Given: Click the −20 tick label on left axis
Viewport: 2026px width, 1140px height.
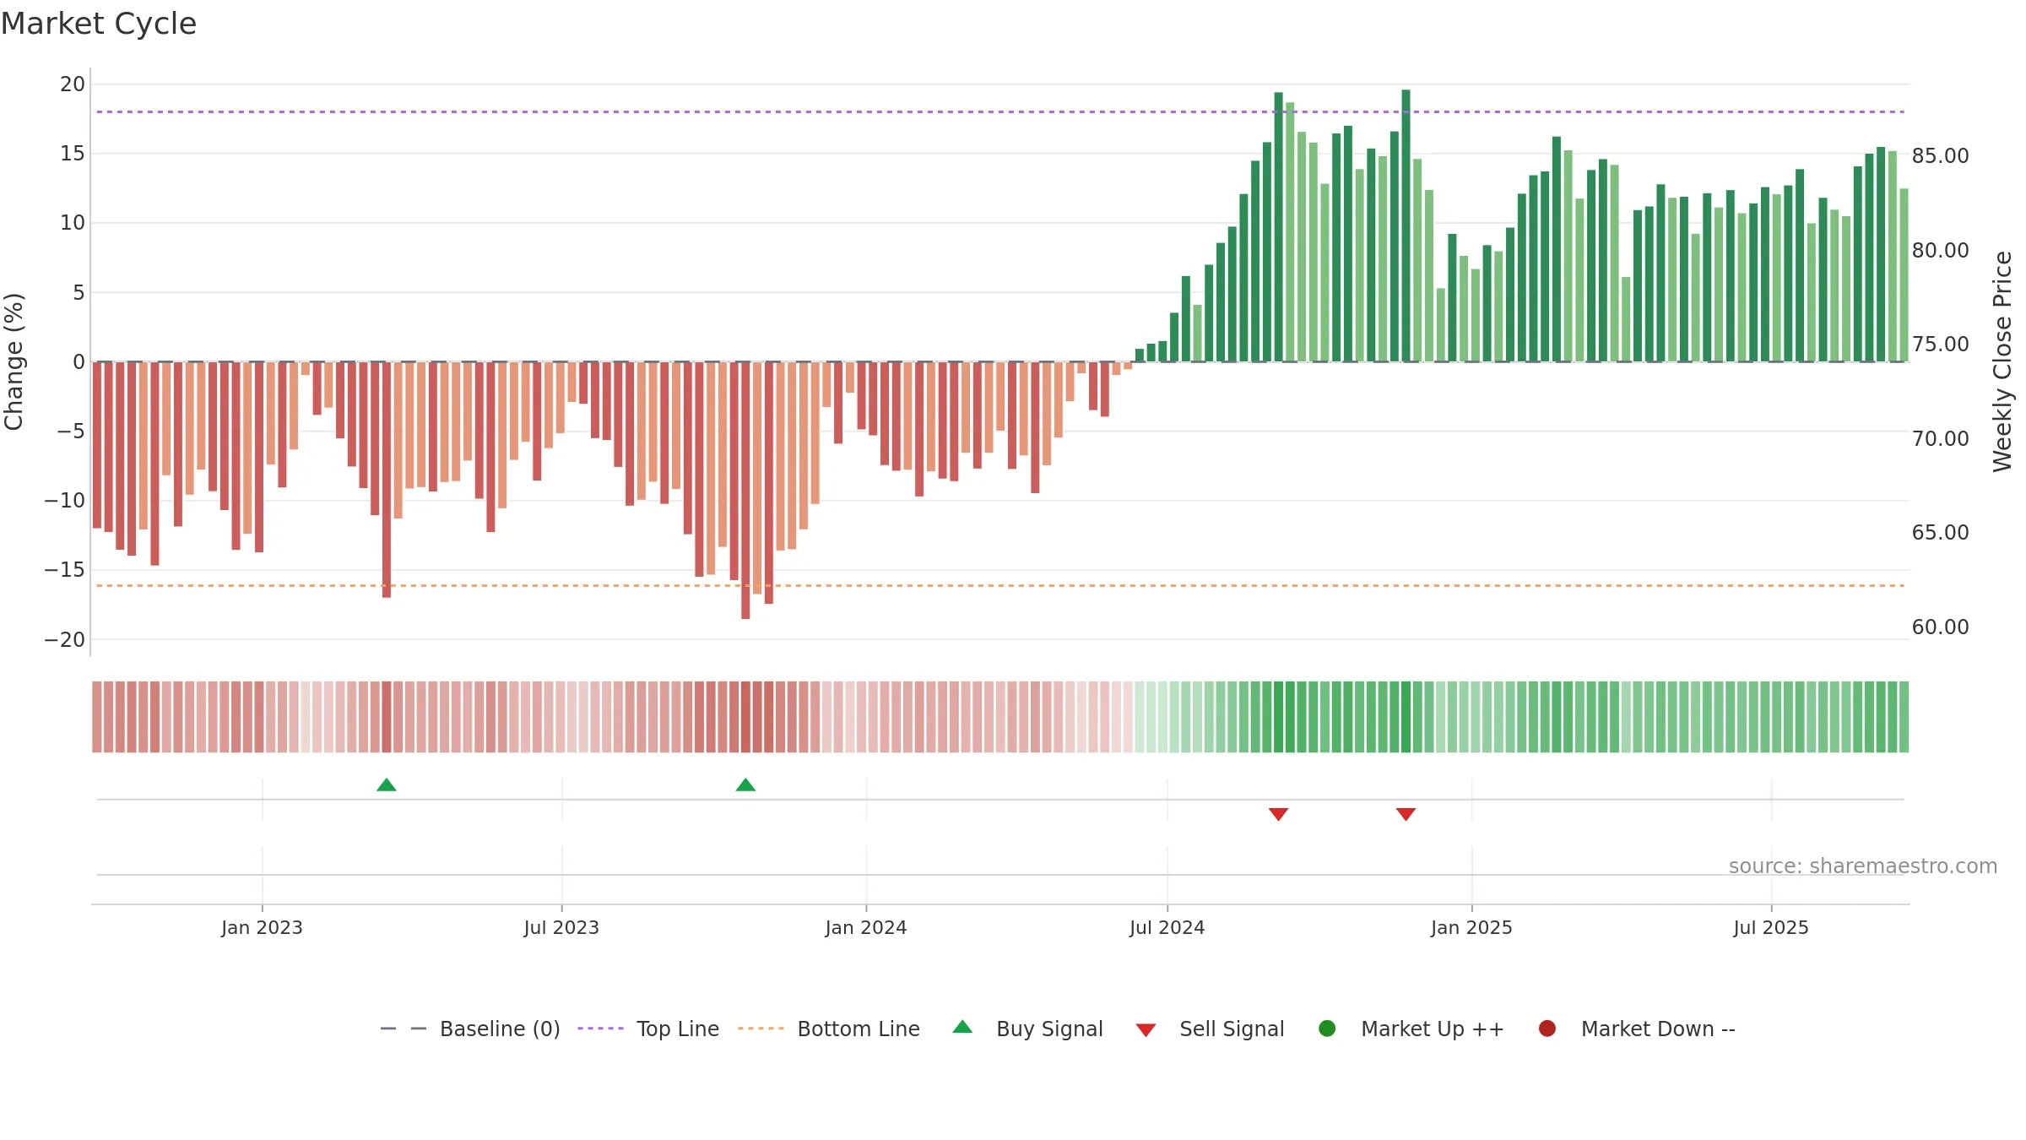Looking at the screenshot, I should coord(65,639).
